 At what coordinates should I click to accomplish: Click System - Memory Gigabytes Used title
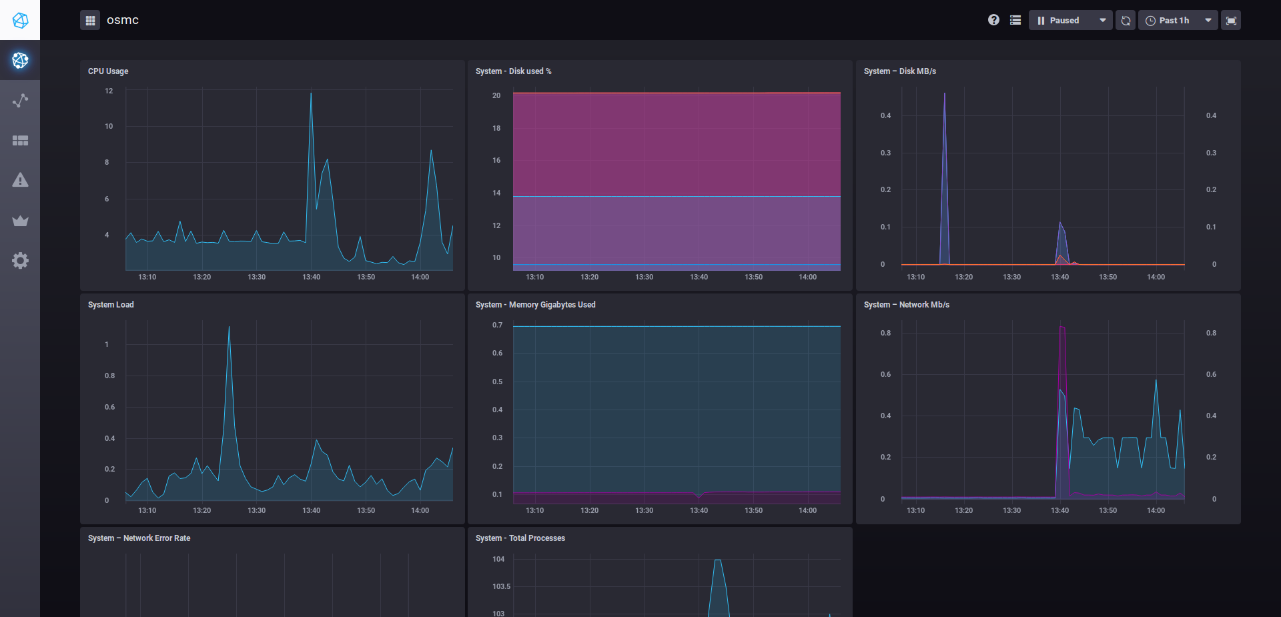click(x=536, y=305)
